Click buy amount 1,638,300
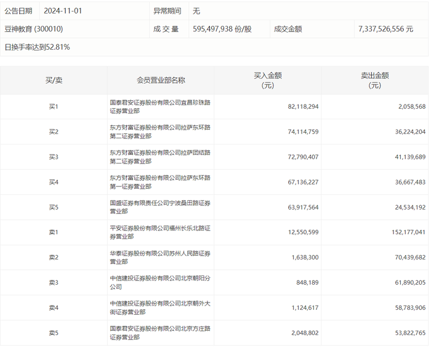The width and height of the screenshot is (431, 348). click(x=305, y=258)
